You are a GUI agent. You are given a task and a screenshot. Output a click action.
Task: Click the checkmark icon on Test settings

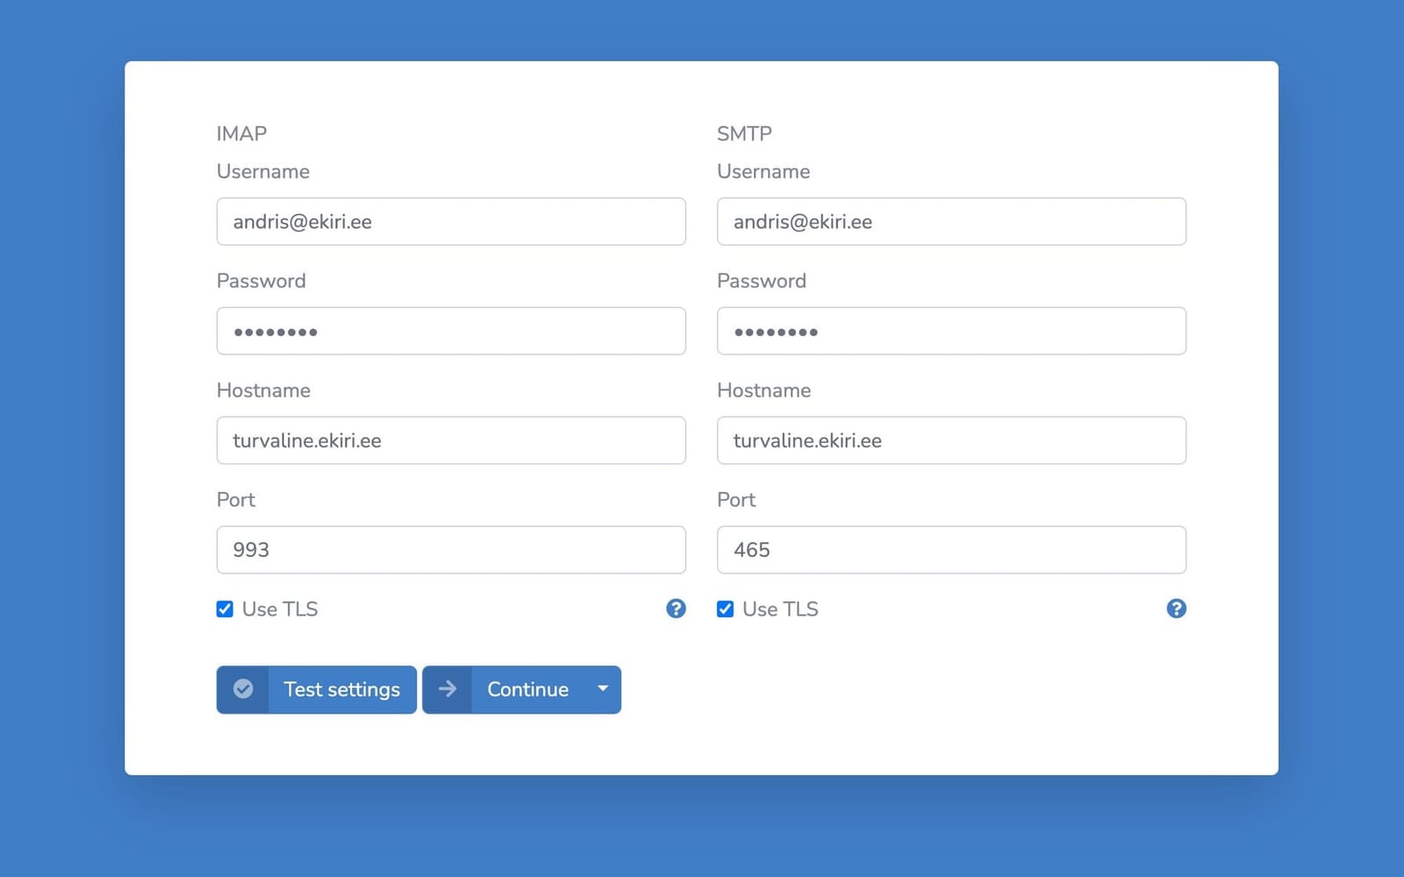pyautogui.click(x=243, y=689)
